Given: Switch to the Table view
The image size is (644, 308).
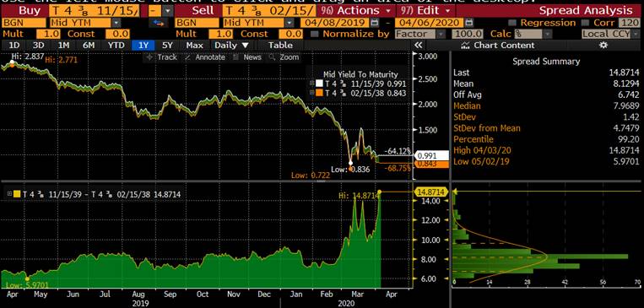Looking at the screenshot, I should (x=281, y=46).
